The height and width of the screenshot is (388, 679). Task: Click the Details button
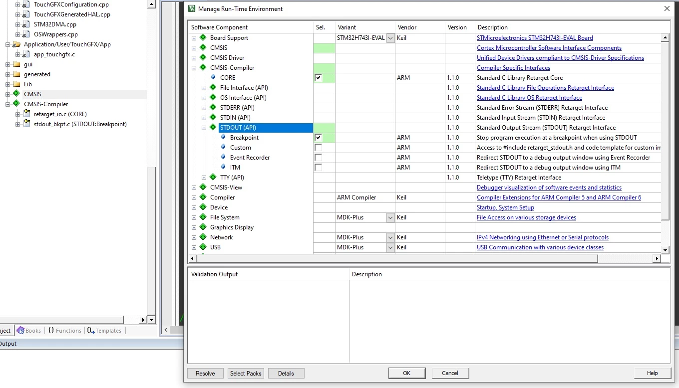(x=286, y=373)
